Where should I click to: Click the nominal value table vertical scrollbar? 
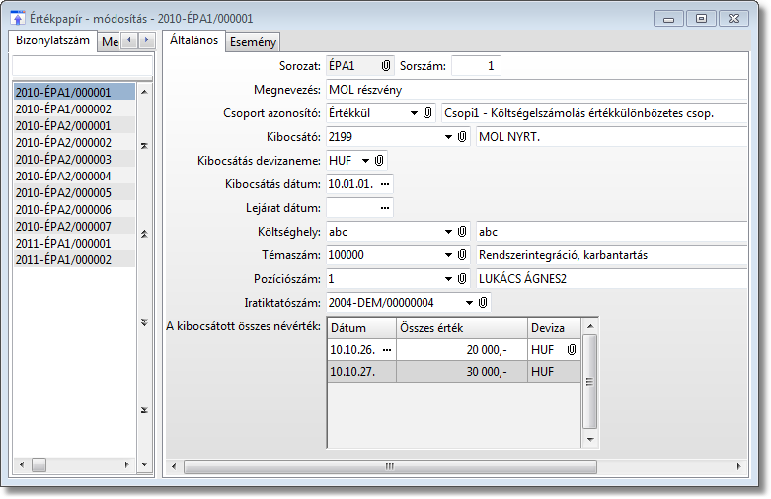[x=590, y=382]
